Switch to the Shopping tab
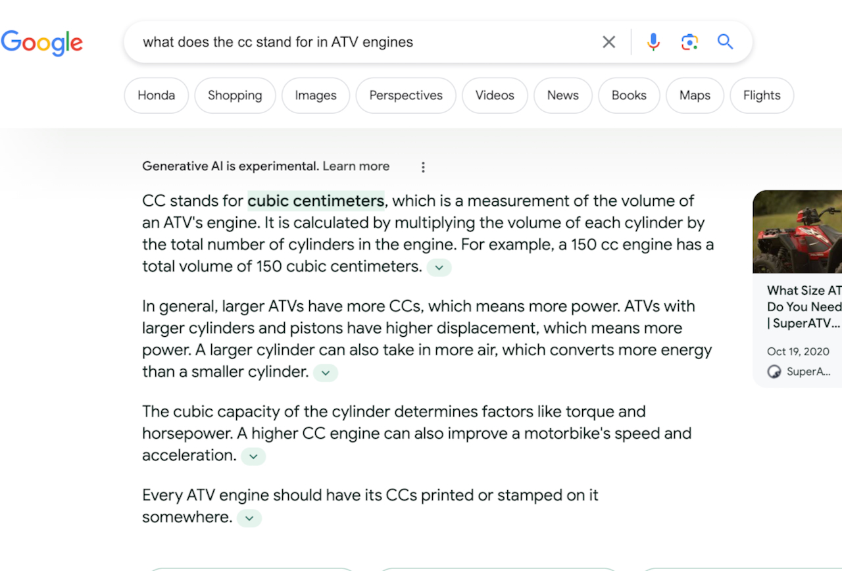The image size is (842, 571). click(x=235, y=95)
